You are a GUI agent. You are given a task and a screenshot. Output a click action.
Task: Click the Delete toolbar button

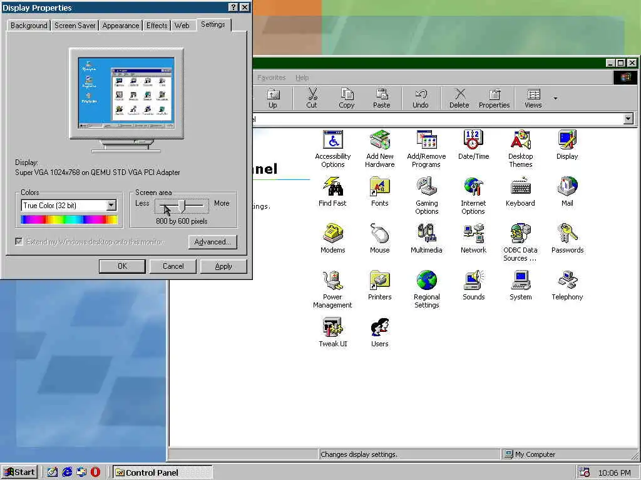click(x=459, y=98)
